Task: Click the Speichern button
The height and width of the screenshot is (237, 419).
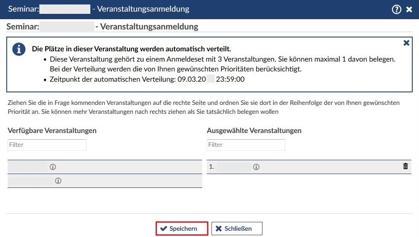Action: (x=182, y=229)
